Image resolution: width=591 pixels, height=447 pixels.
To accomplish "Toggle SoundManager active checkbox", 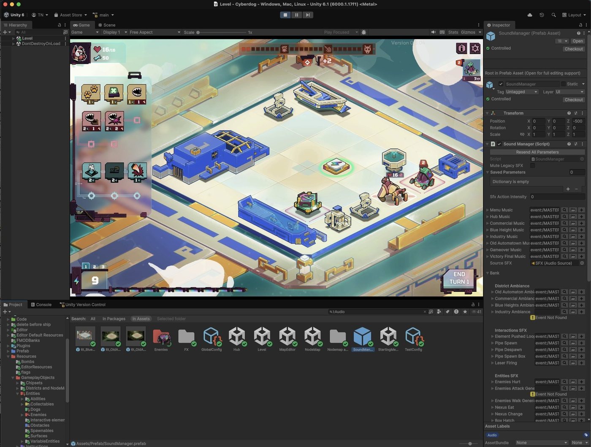I will point(501,84).
